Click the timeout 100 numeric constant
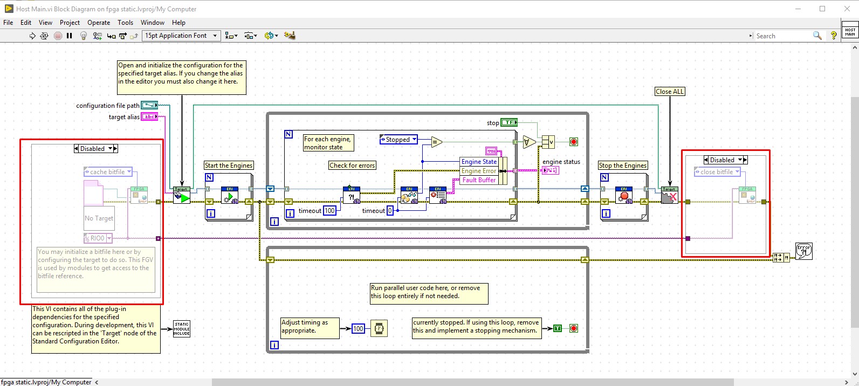Viewport: 859px width, 386px height. pos(329,211)
